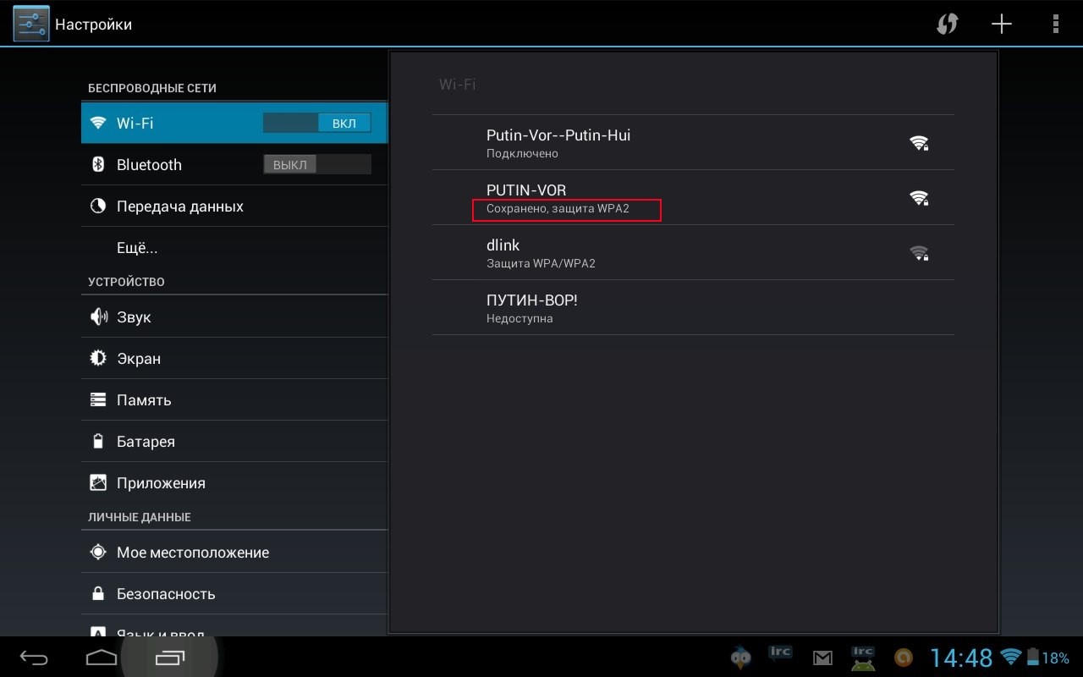The width and height of the screenshot is (1083, 677).
Task: Tap signal icon for dlink network
Action: click(x=919, y=253)
